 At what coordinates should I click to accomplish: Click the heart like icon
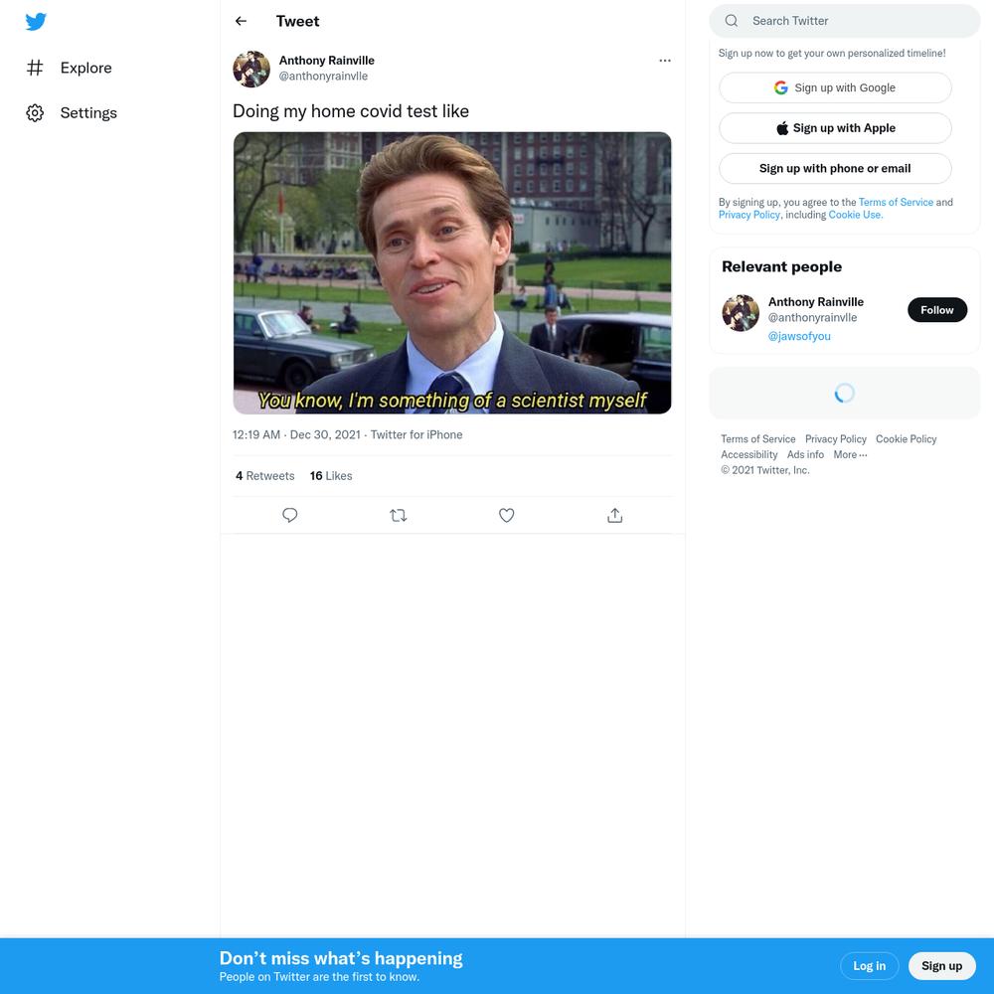click(x=507, y=515)
